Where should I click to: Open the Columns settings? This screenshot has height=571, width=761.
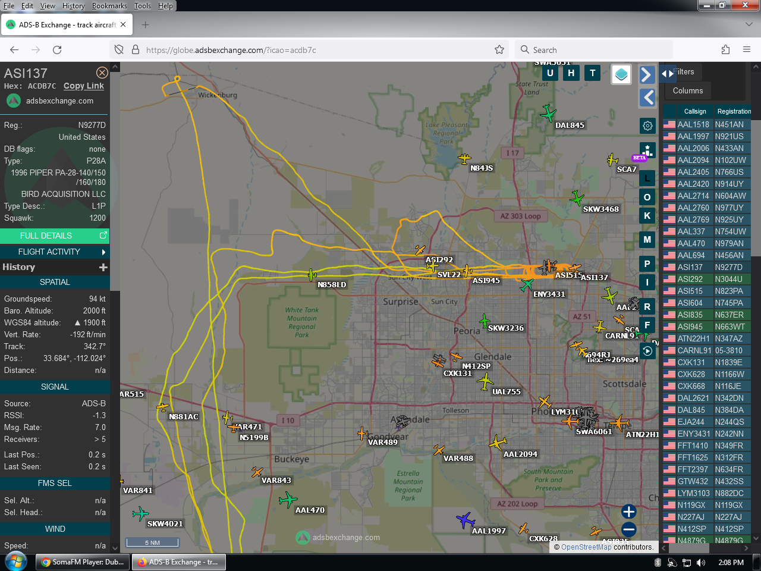[x=688, y=90]
